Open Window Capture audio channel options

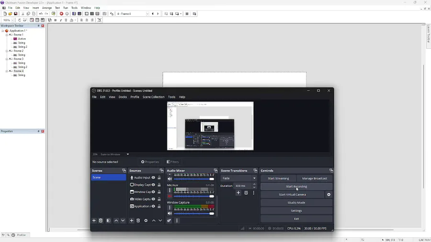(170, 208)
